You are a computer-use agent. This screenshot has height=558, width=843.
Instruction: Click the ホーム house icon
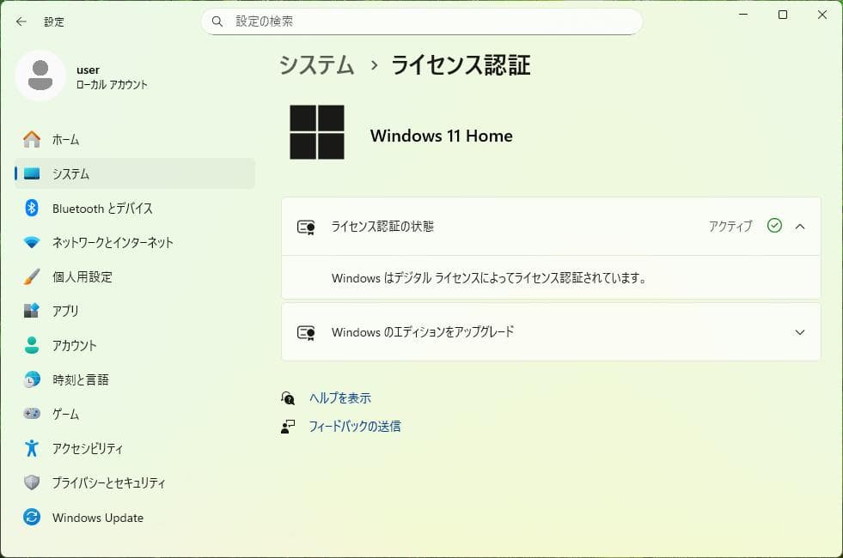(32, 140)
